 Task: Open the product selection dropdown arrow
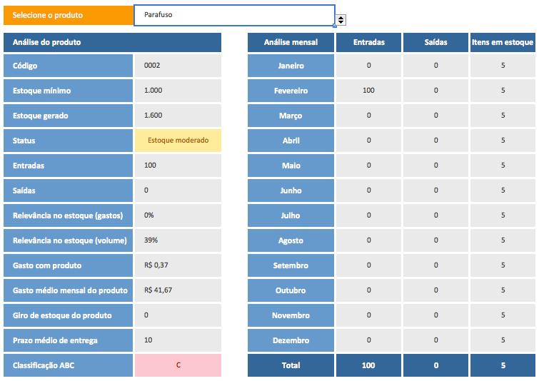[x=341, y=20]
